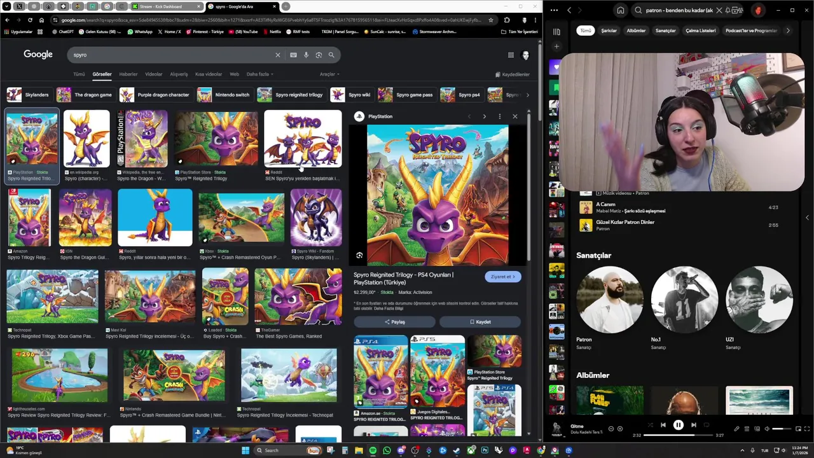Open the Alışveriş tab in Google results
The width and height of the screenshot is (814, 458).
(x=179, y=74)
